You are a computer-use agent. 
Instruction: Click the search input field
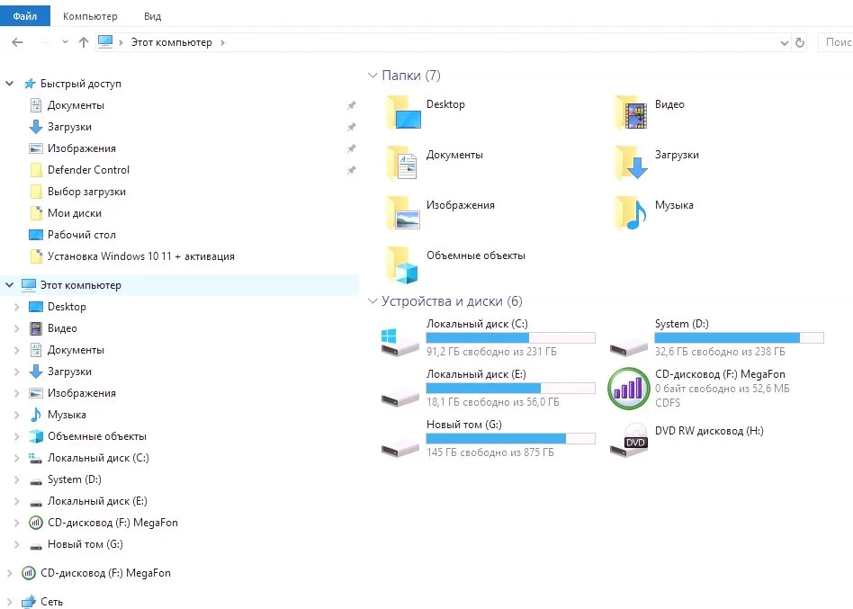click(x=837, y=42)
